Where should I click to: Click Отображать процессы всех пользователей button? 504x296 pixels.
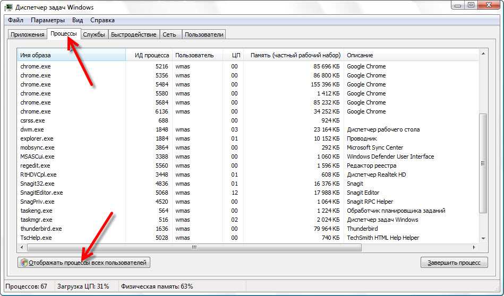tap(84, 263)
